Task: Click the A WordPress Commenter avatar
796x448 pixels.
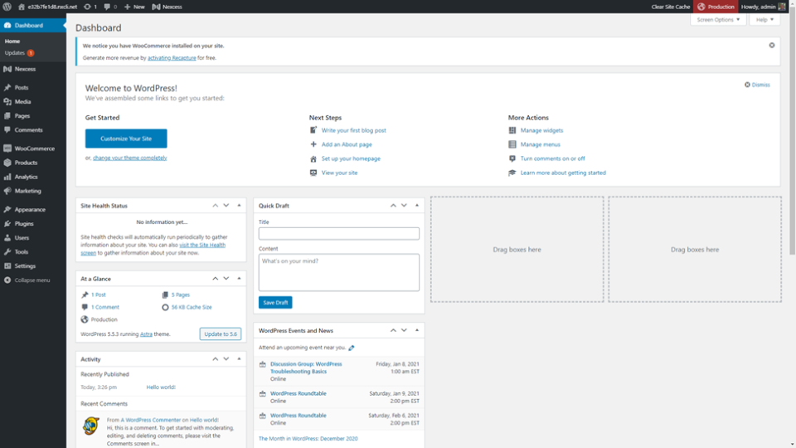Action: (91, 426)
